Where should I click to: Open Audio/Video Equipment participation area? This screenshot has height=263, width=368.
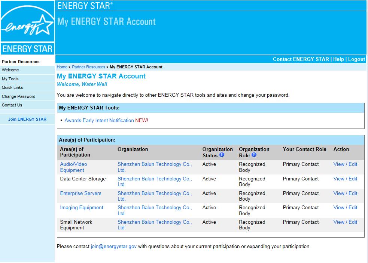coord(73,167)
